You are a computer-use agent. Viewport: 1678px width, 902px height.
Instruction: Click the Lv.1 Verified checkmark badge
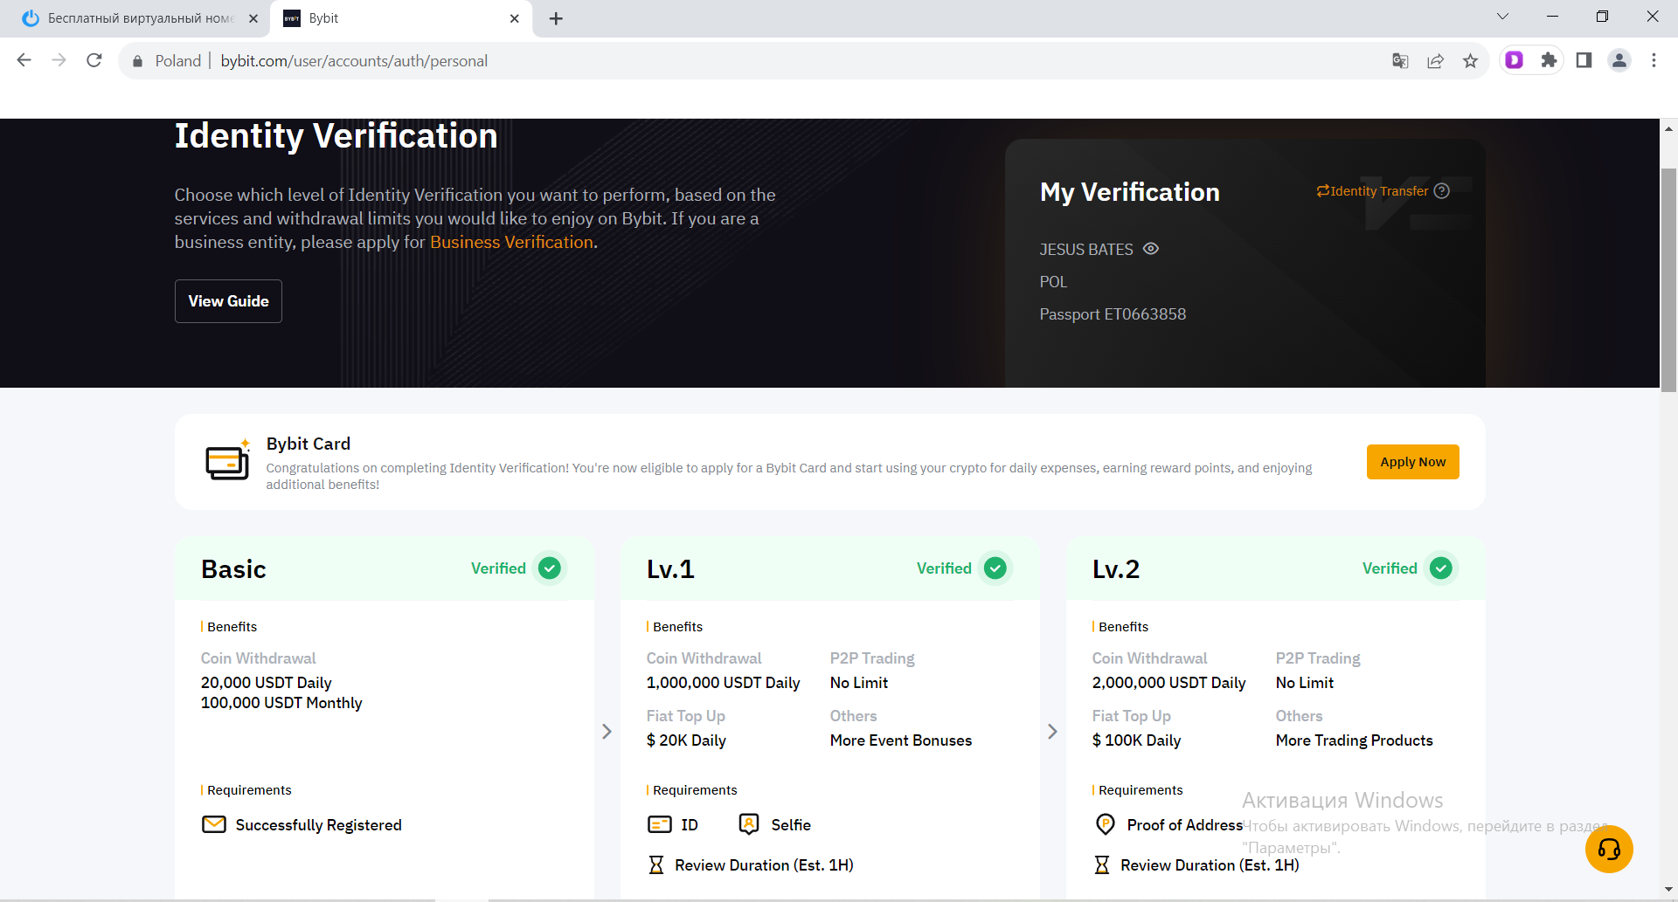(x=995, y=568)
